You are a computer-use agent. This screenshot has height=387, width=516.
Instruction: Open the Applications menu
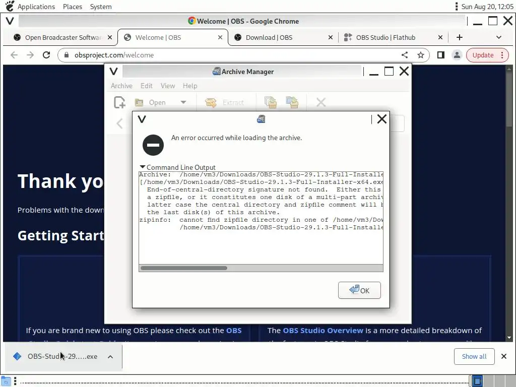36,7
